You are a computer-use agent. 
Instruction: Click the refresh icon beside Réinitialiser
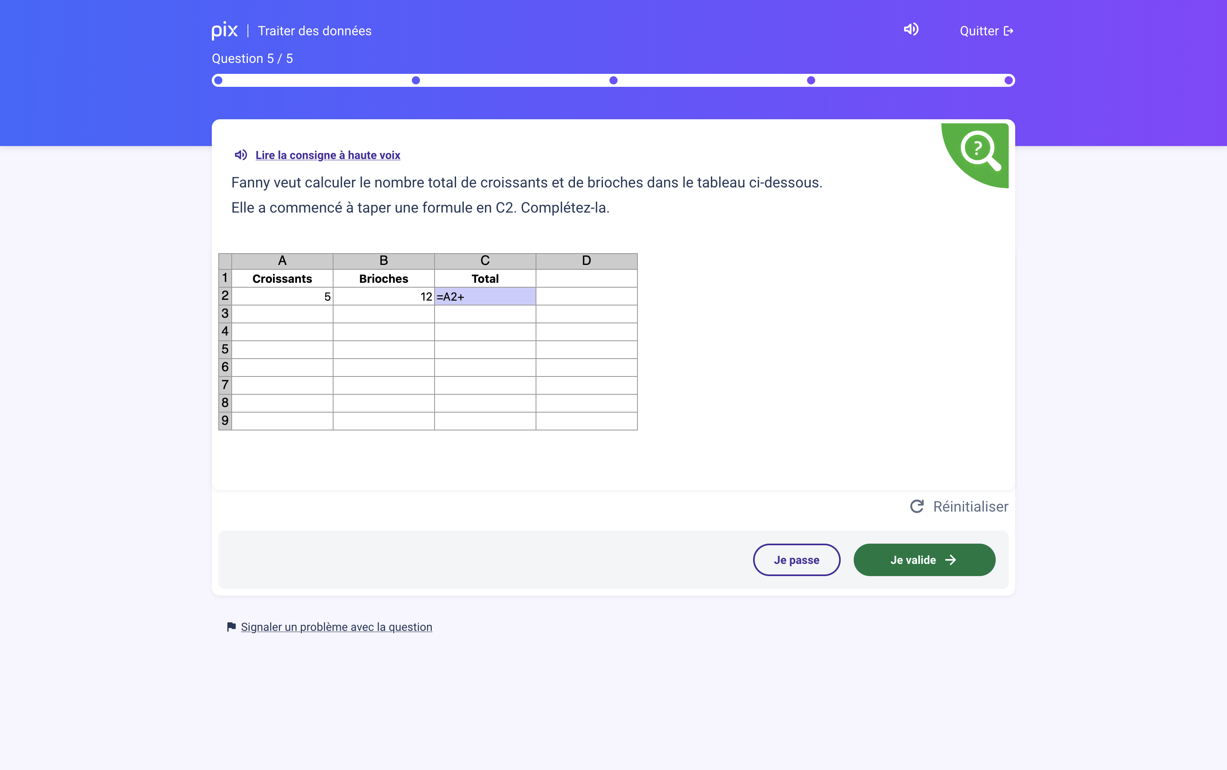[x=917, y=506]
